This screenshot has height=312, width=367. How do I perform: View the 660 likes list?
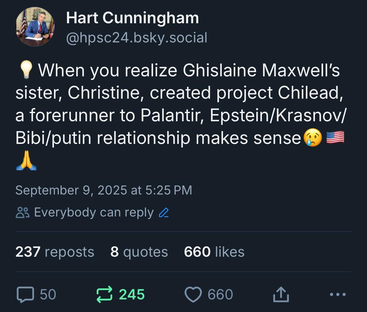pyautogui.click(x=214, y=252)
